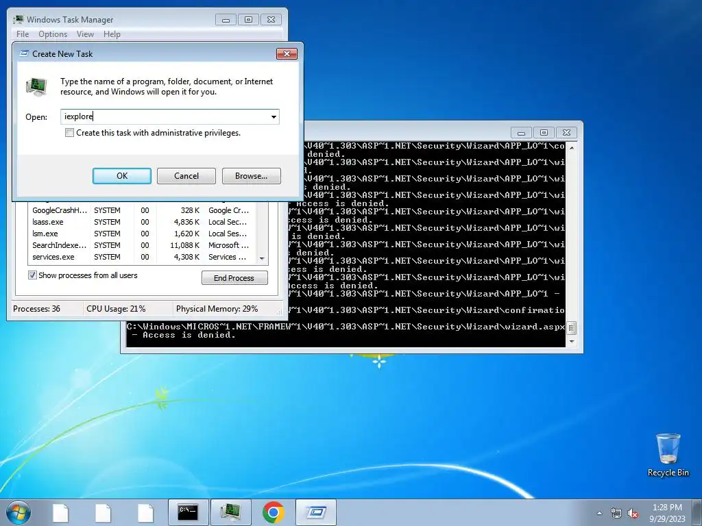This screenshot has width=702, height=526.
Task: Click the Show desktop button
Action: click(698, 513)
